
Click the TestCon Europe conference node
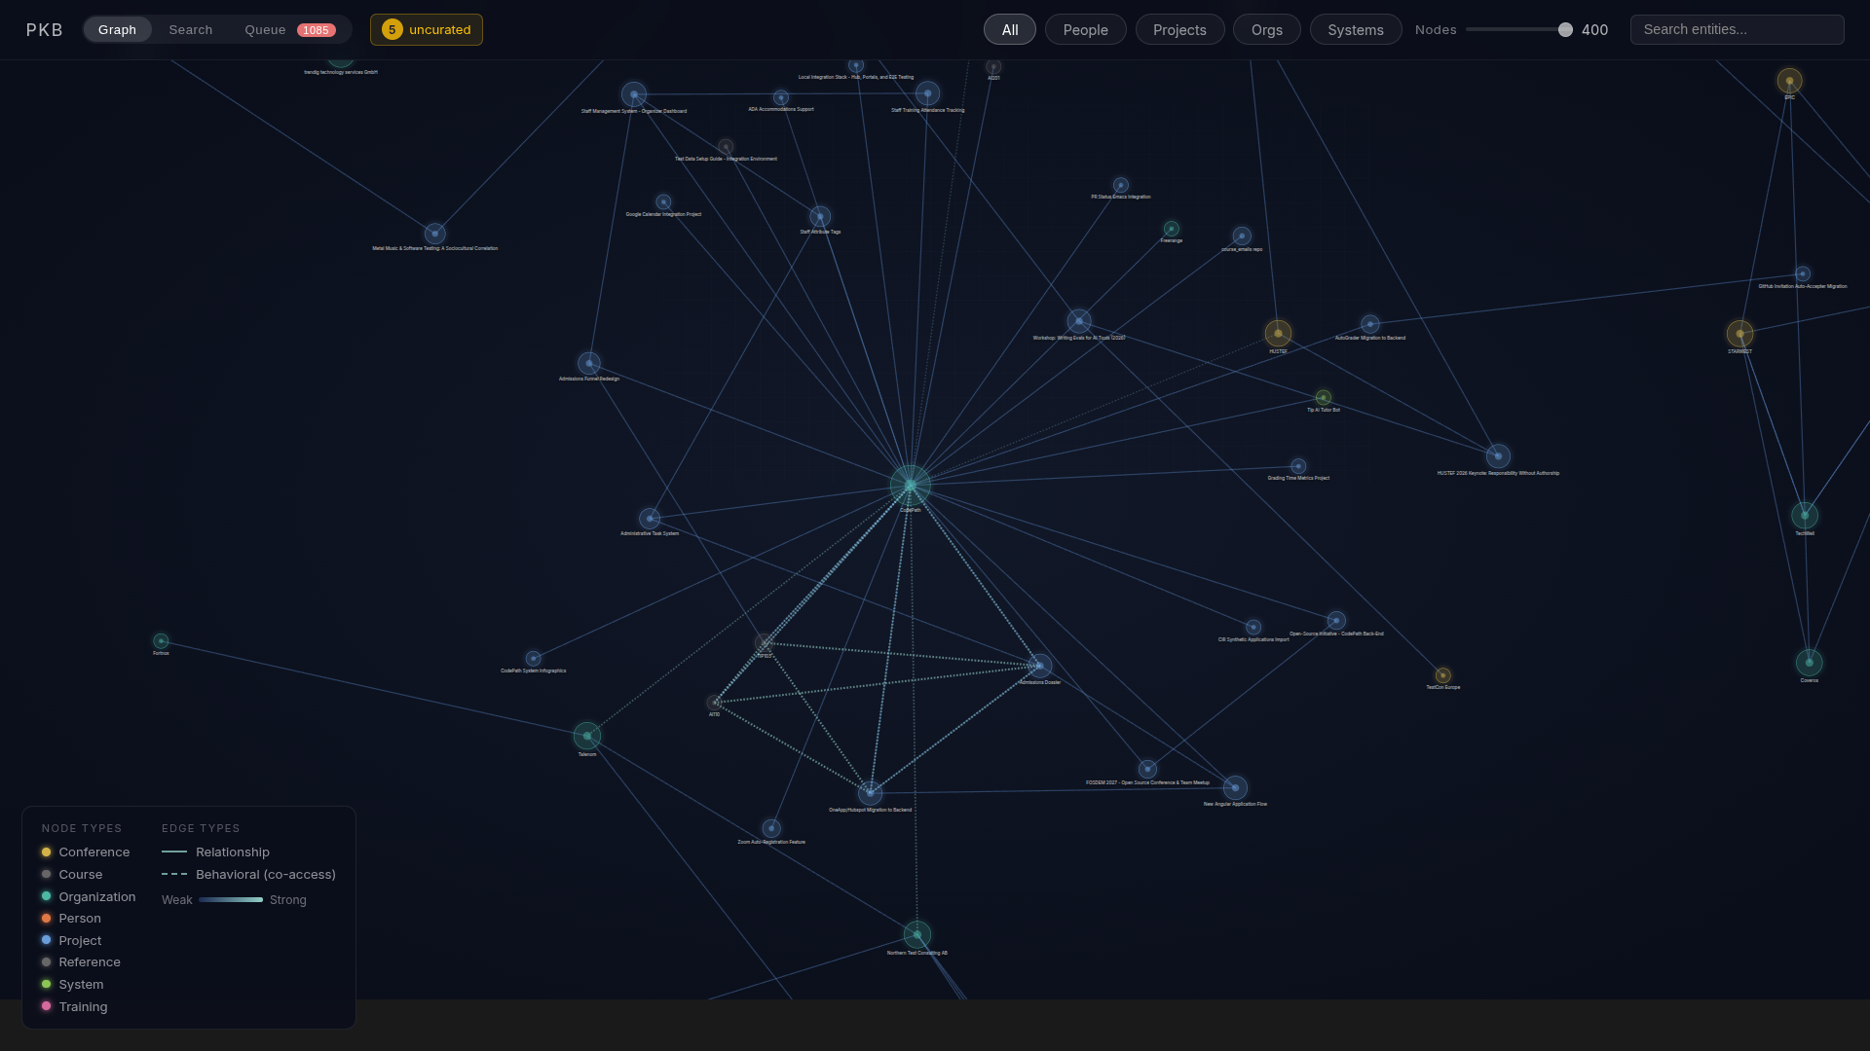(x=1443, y=675)
